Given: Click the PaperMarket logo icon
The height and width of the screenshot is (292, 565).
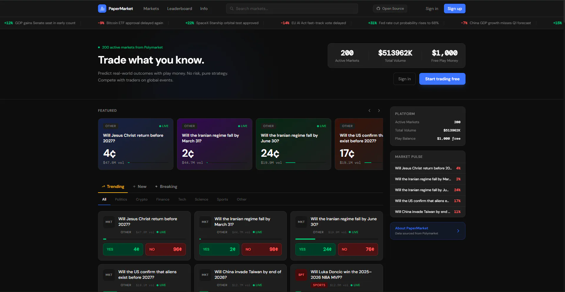Looking at the screenshot, I should point(102,9).
